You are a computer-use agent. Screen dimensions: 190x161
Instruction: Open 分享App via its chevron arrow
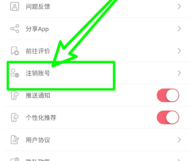179,29
